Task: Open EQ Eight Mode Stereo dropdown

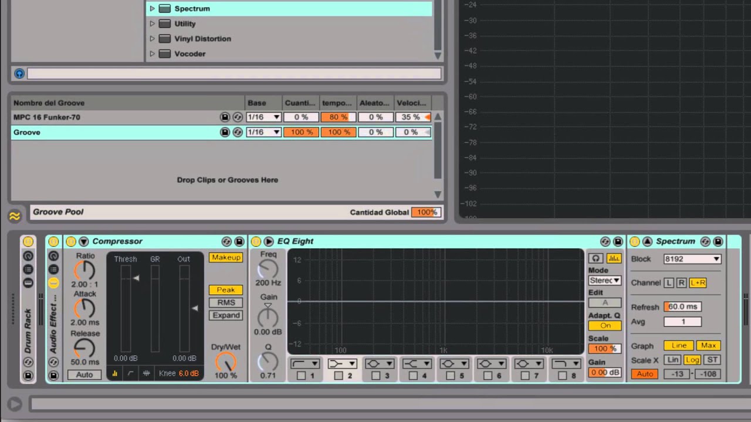Action: [x=605, y=280]
